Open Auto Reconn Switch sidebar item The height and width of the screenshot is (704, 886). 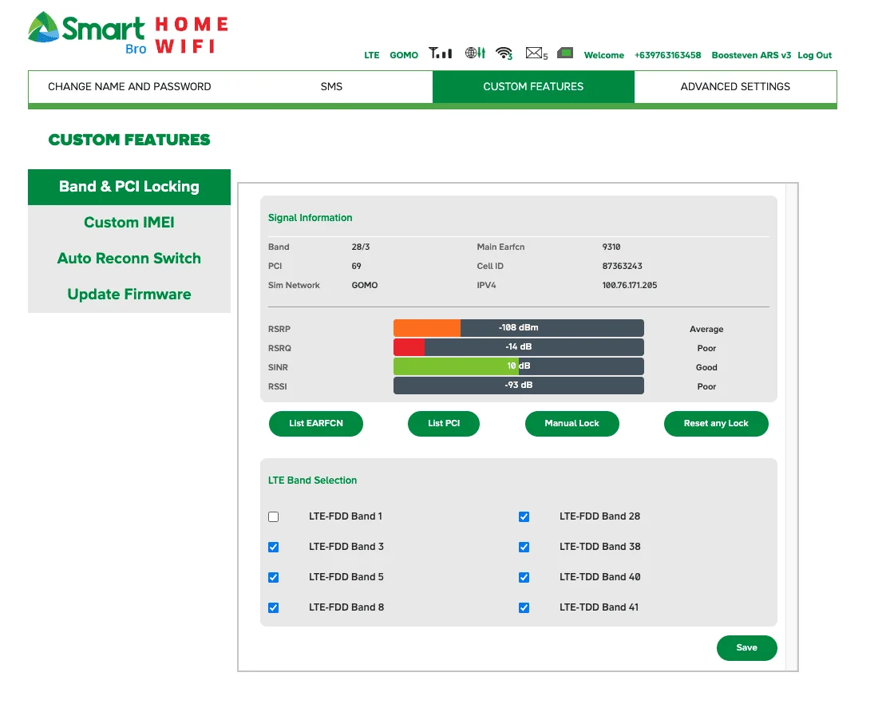coord(129,258)
